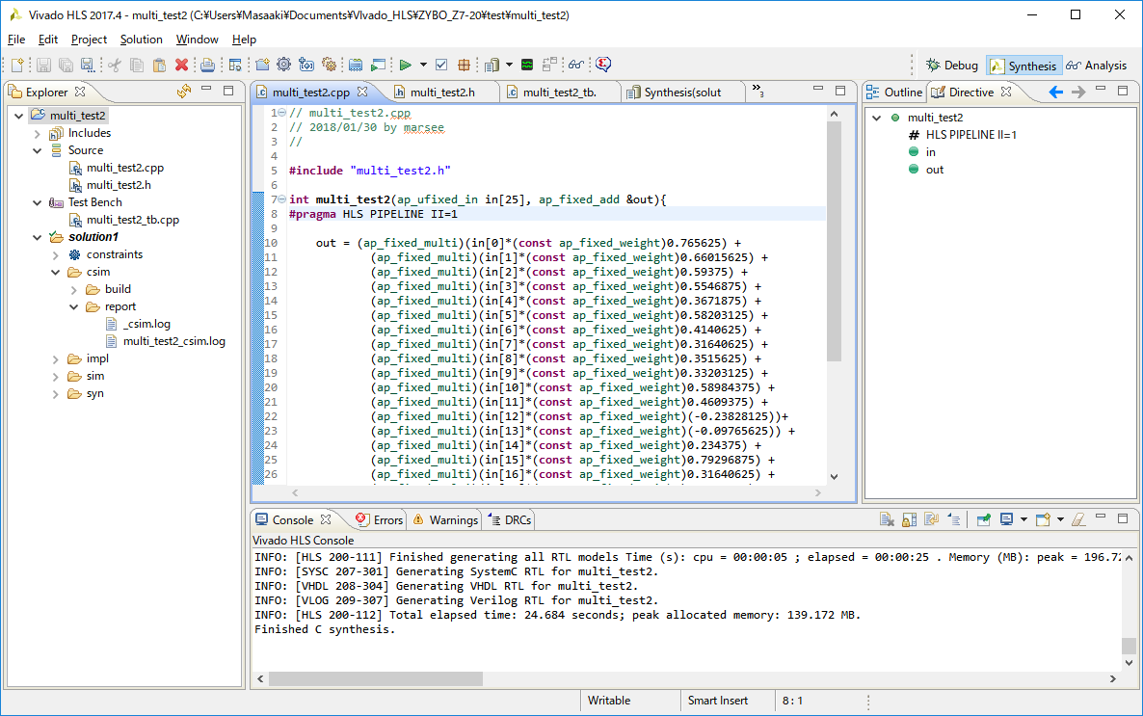The height and width of the screenshot is (716, 1143).
Task: Switch to the Debug perspective
Action: tap(952, 66)
